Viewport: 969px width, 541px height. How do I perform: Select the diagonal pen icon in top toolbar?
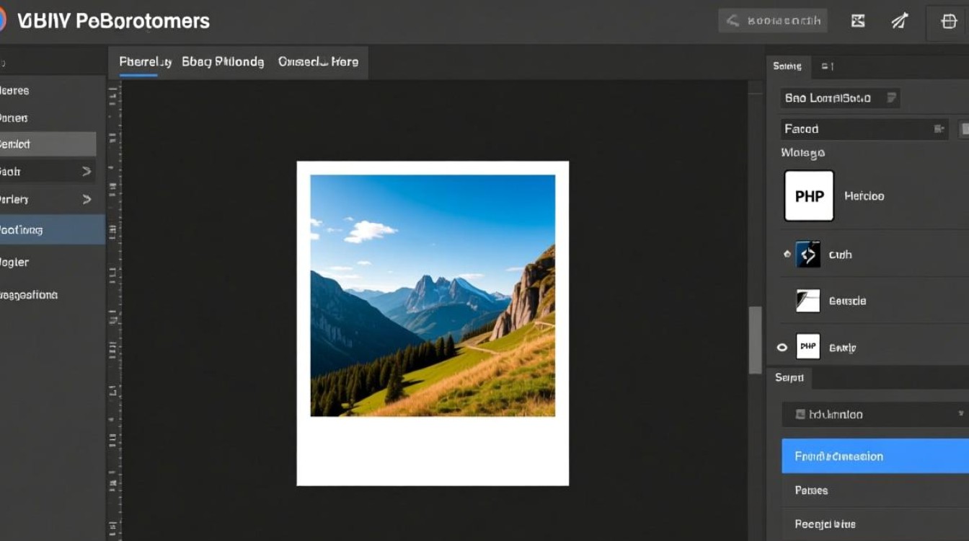click(900, 21)
